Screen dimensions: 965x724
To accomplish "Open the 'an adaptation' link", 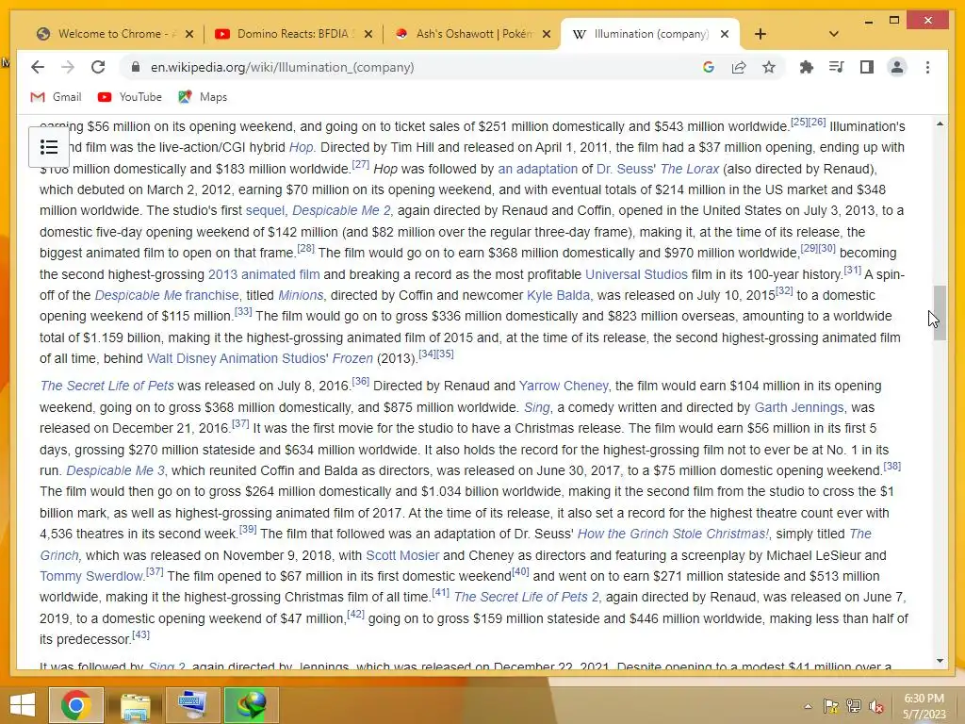I will click(x=537, y=169).
